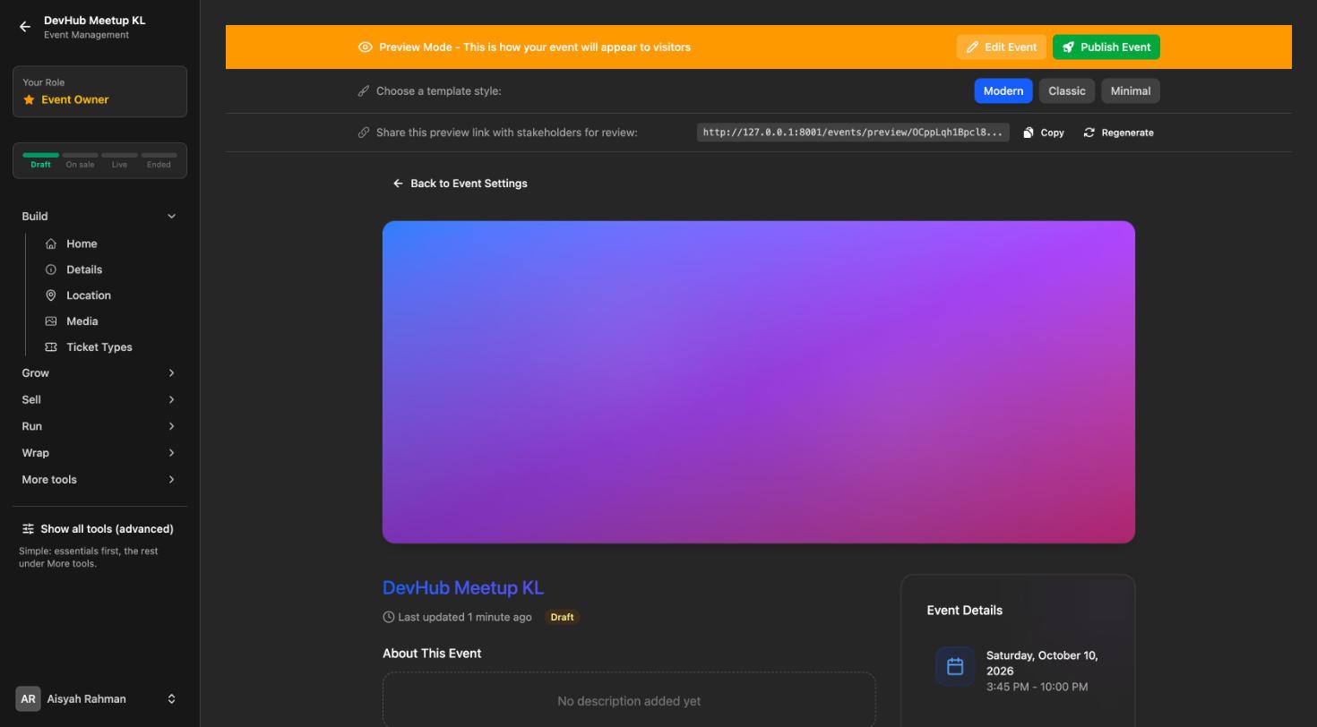Expand the Run section

(99, 426)
